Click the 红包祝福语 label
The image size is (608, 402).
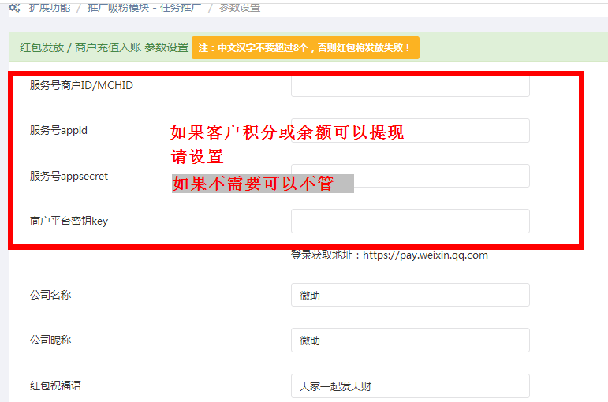tap(55, 385)
